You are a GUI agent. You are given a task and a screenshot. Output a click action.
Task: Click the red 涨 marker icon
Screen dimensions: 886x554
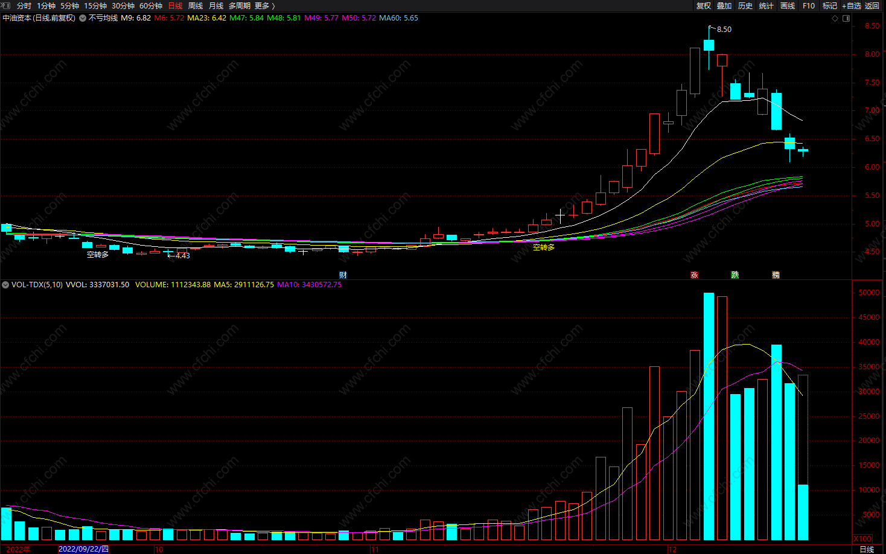[x=694, y=275]
